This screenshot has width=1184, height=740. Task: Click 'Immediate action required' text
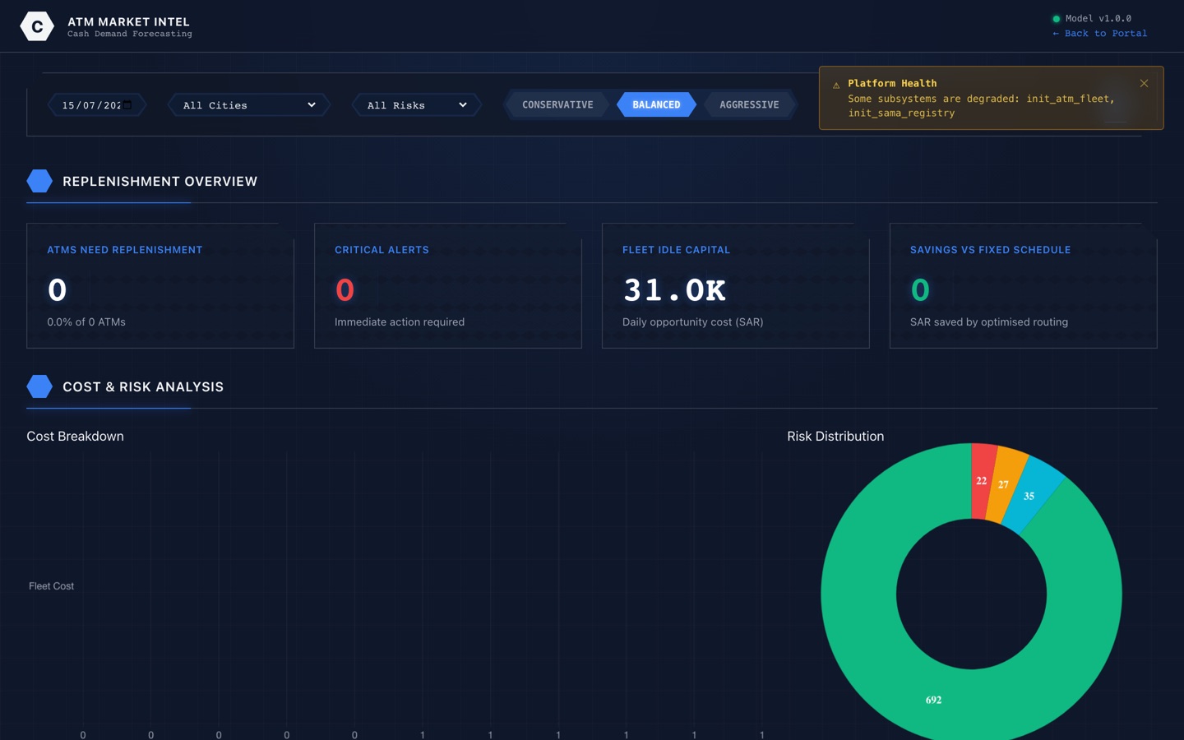coord(400,322)
